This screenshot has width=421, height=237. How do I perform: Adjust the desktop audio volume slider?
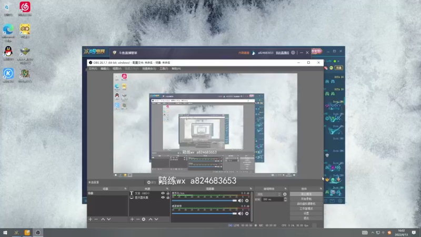pos(204,214)
